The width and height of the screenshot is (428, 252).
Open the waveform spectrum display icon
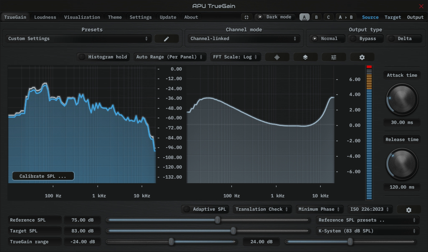(277, 57)
